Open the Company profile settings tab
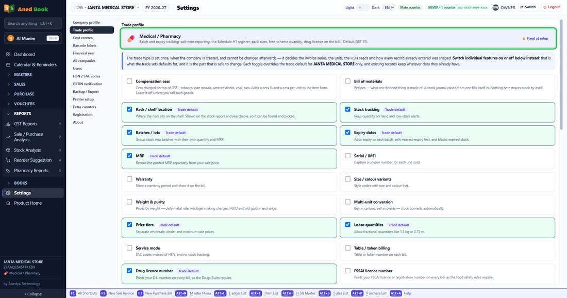567x298 pixels. (x=92, y=22)
